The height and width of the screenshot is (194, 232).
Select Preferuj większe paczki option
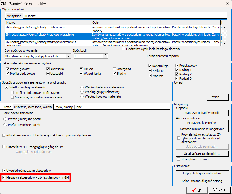[x=5, y=125]
